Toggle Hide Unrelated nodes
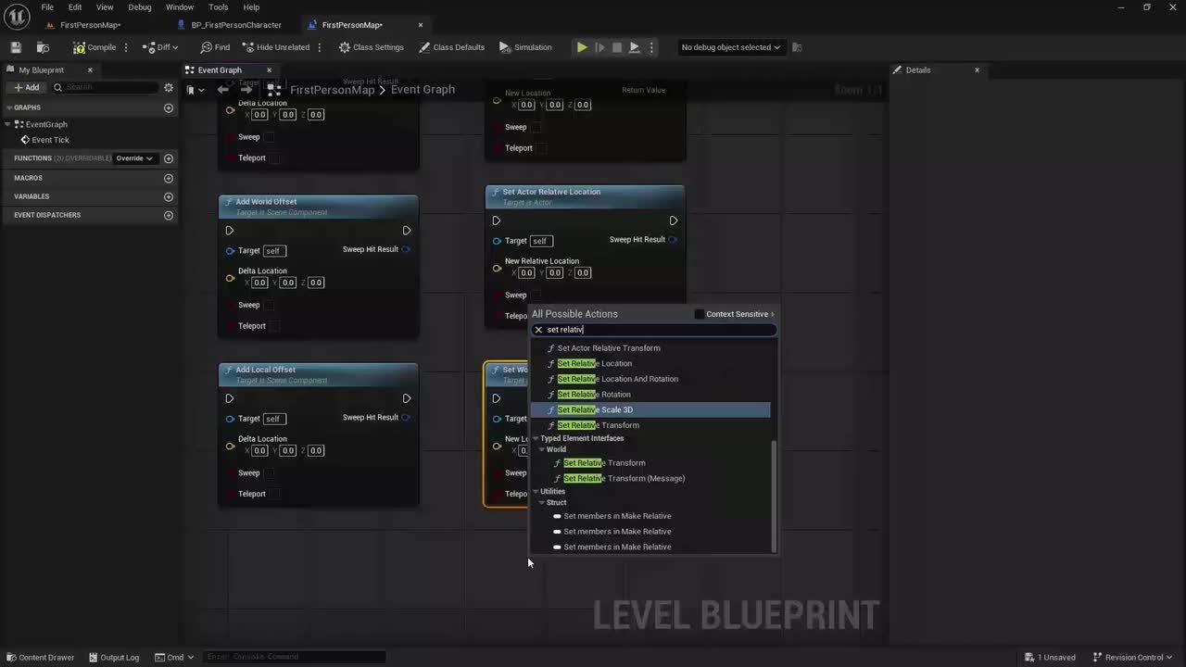The image size is (1186, 667). 275,47
